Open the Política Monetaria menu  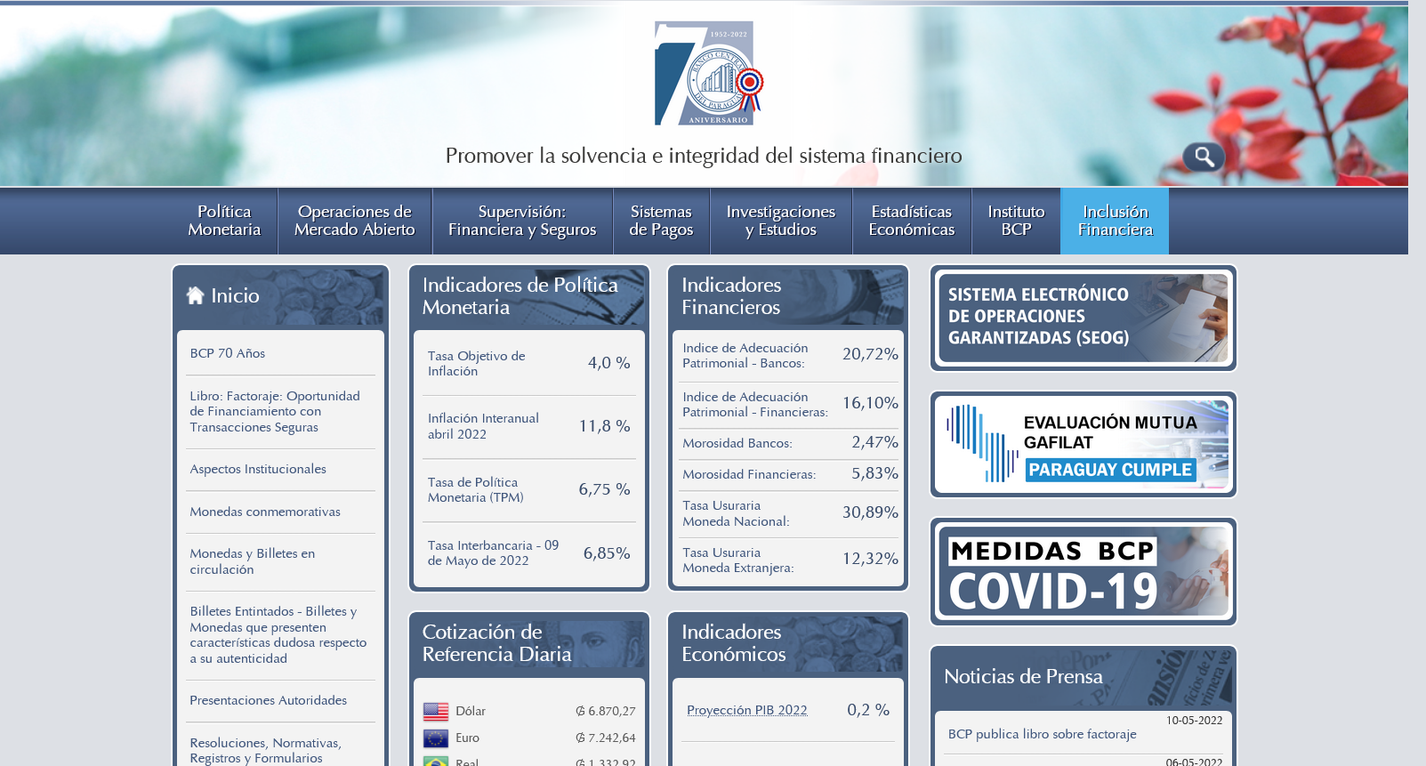tap(224, 221)
